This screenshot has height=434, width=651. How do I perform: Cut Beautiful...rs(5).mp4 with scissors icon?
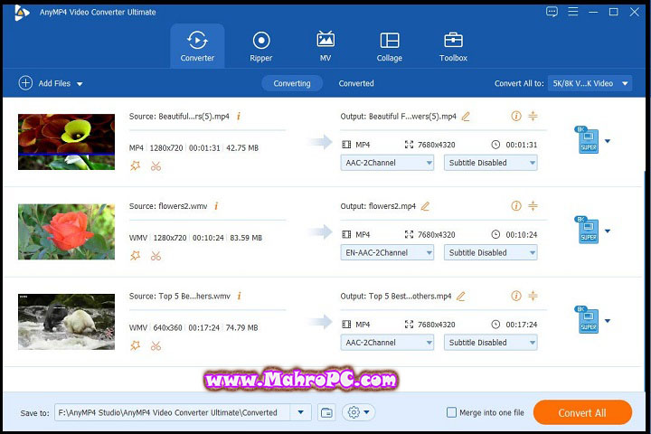pyautogui.click(x=156, y=166)
